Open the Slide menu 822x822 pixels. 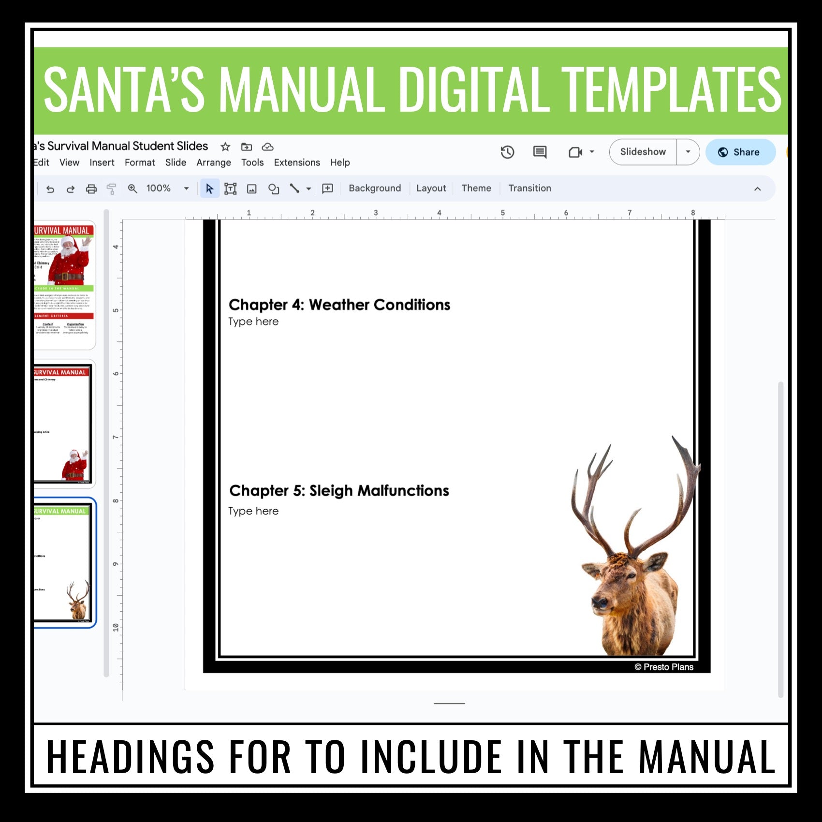pos(176,162)
